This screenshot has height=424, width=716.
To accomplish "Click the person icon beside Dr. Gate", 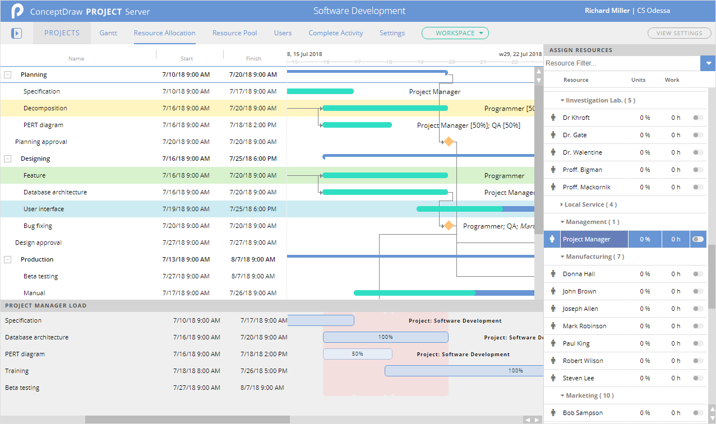I will click(x=553, y=135).
